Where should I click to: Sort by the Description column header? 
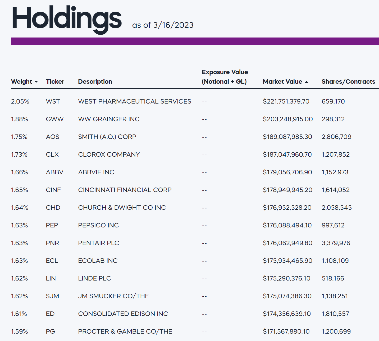coord(95,82)
